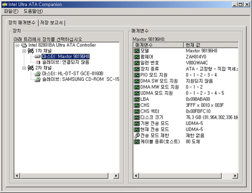252x193 pixels.
Task: Click the icon beside DMA SW 모드 지원
Action: point(137,81)
